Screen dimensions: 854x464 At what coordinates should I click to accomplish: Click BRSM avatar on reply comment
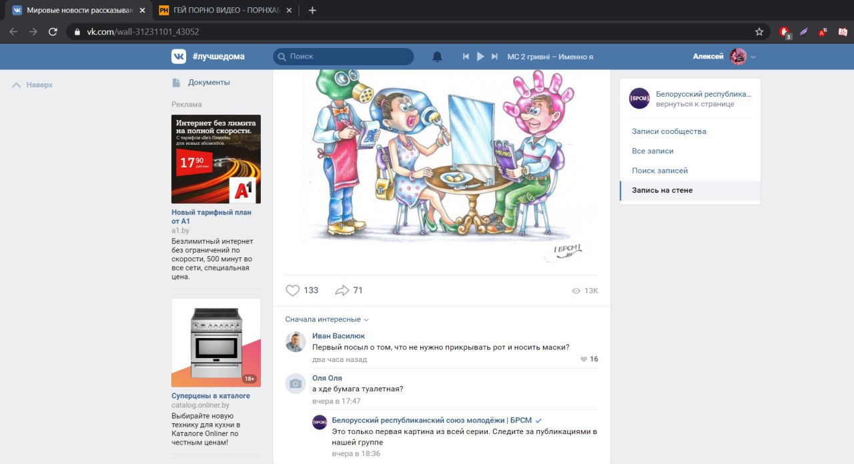tap(320, 422)
